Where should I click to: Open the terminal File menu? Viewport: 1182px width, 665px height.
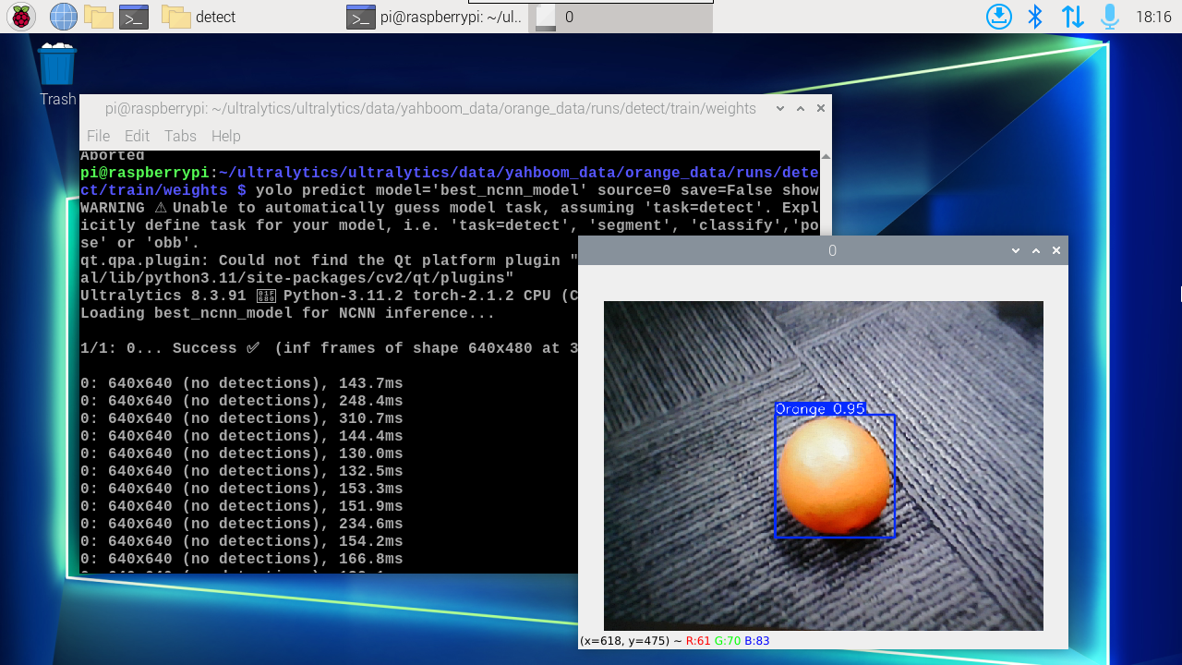[x=98, y=136]
